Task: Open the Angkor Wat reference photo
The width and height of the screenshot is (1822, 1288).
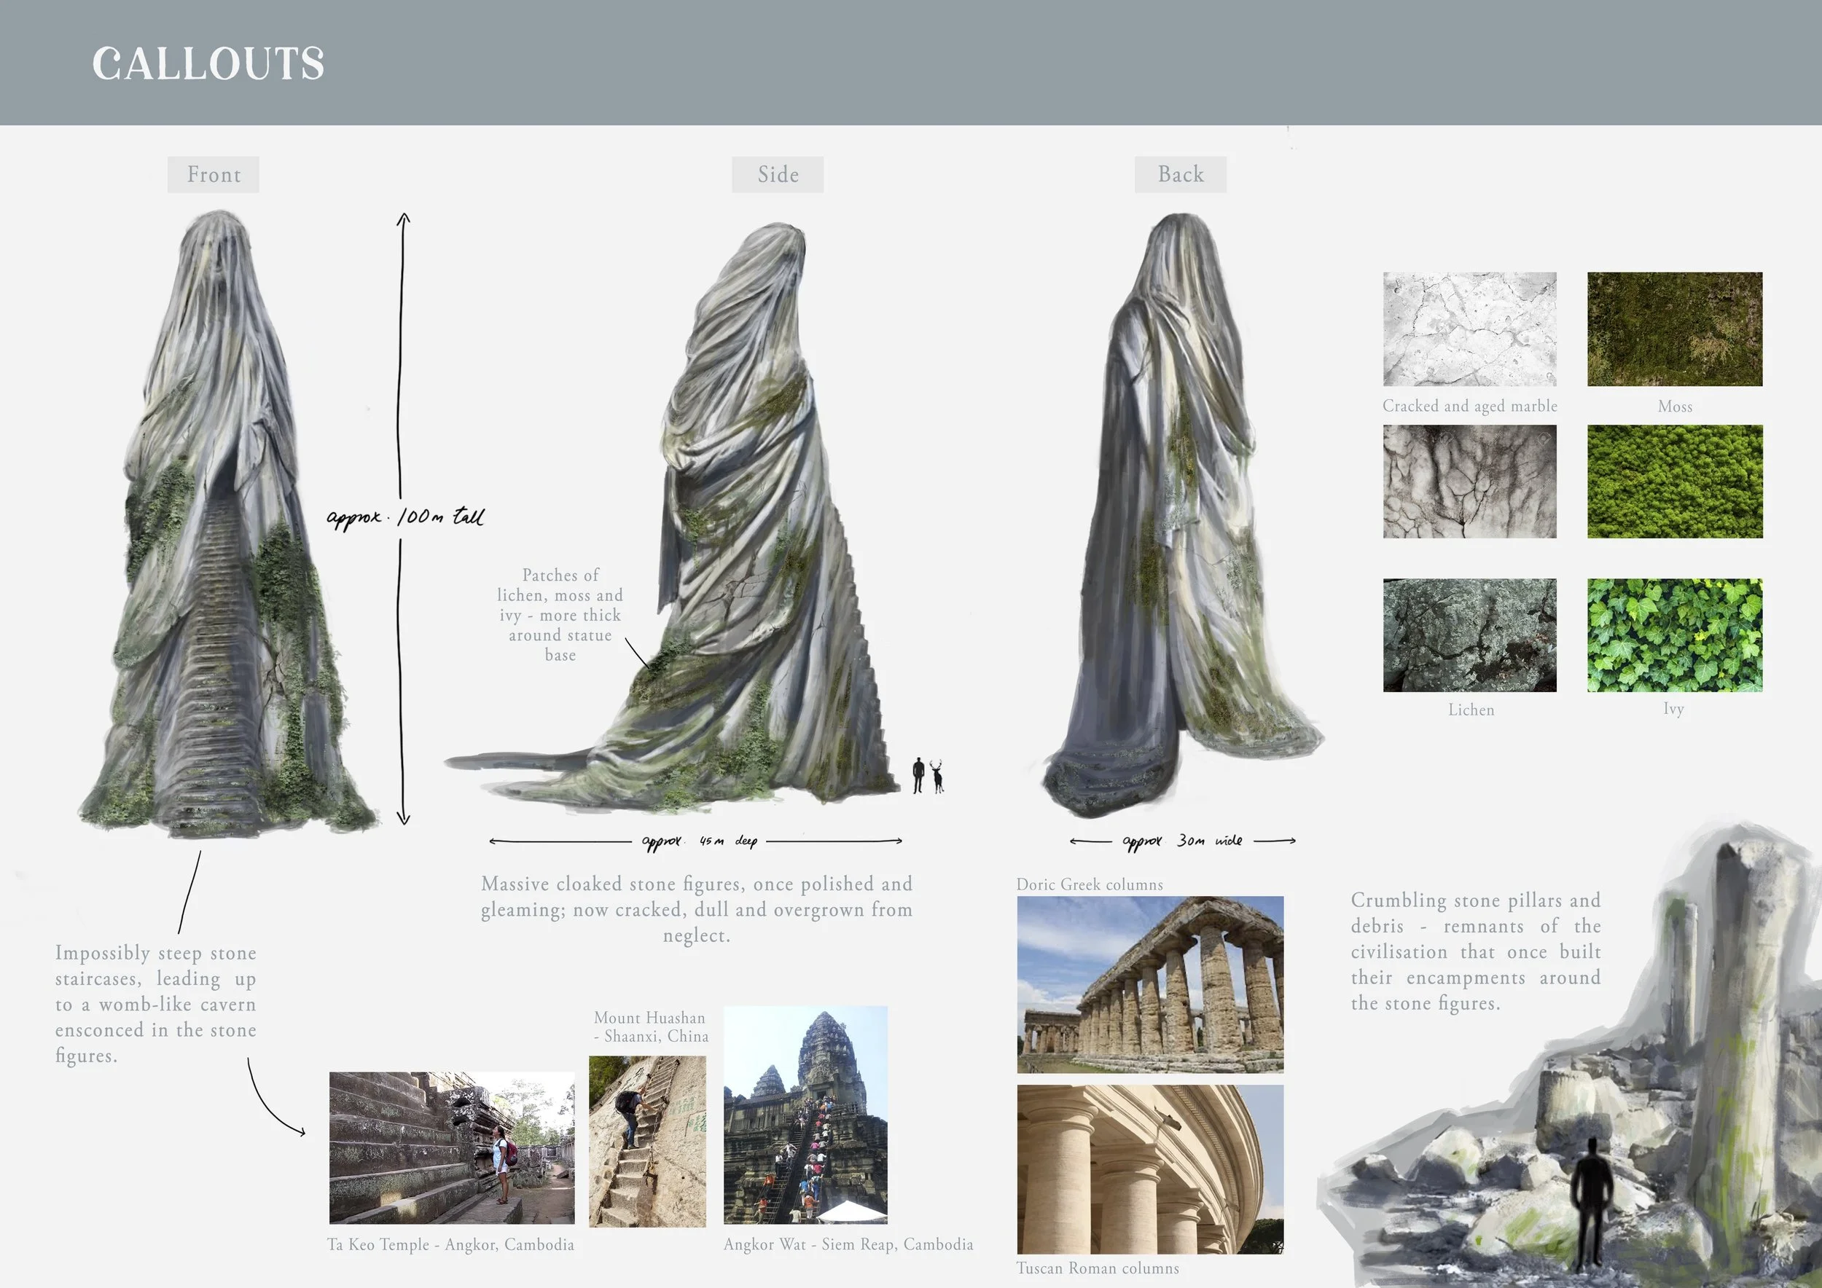Action: click(x=805, y=1115)
